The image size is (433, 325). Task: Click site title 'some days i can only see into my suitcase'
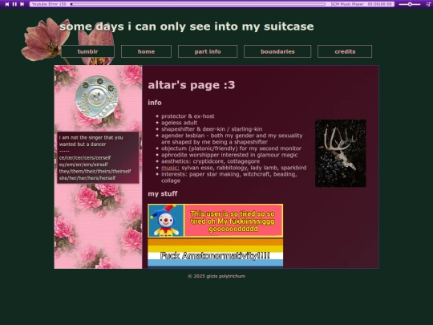[187, 26]
